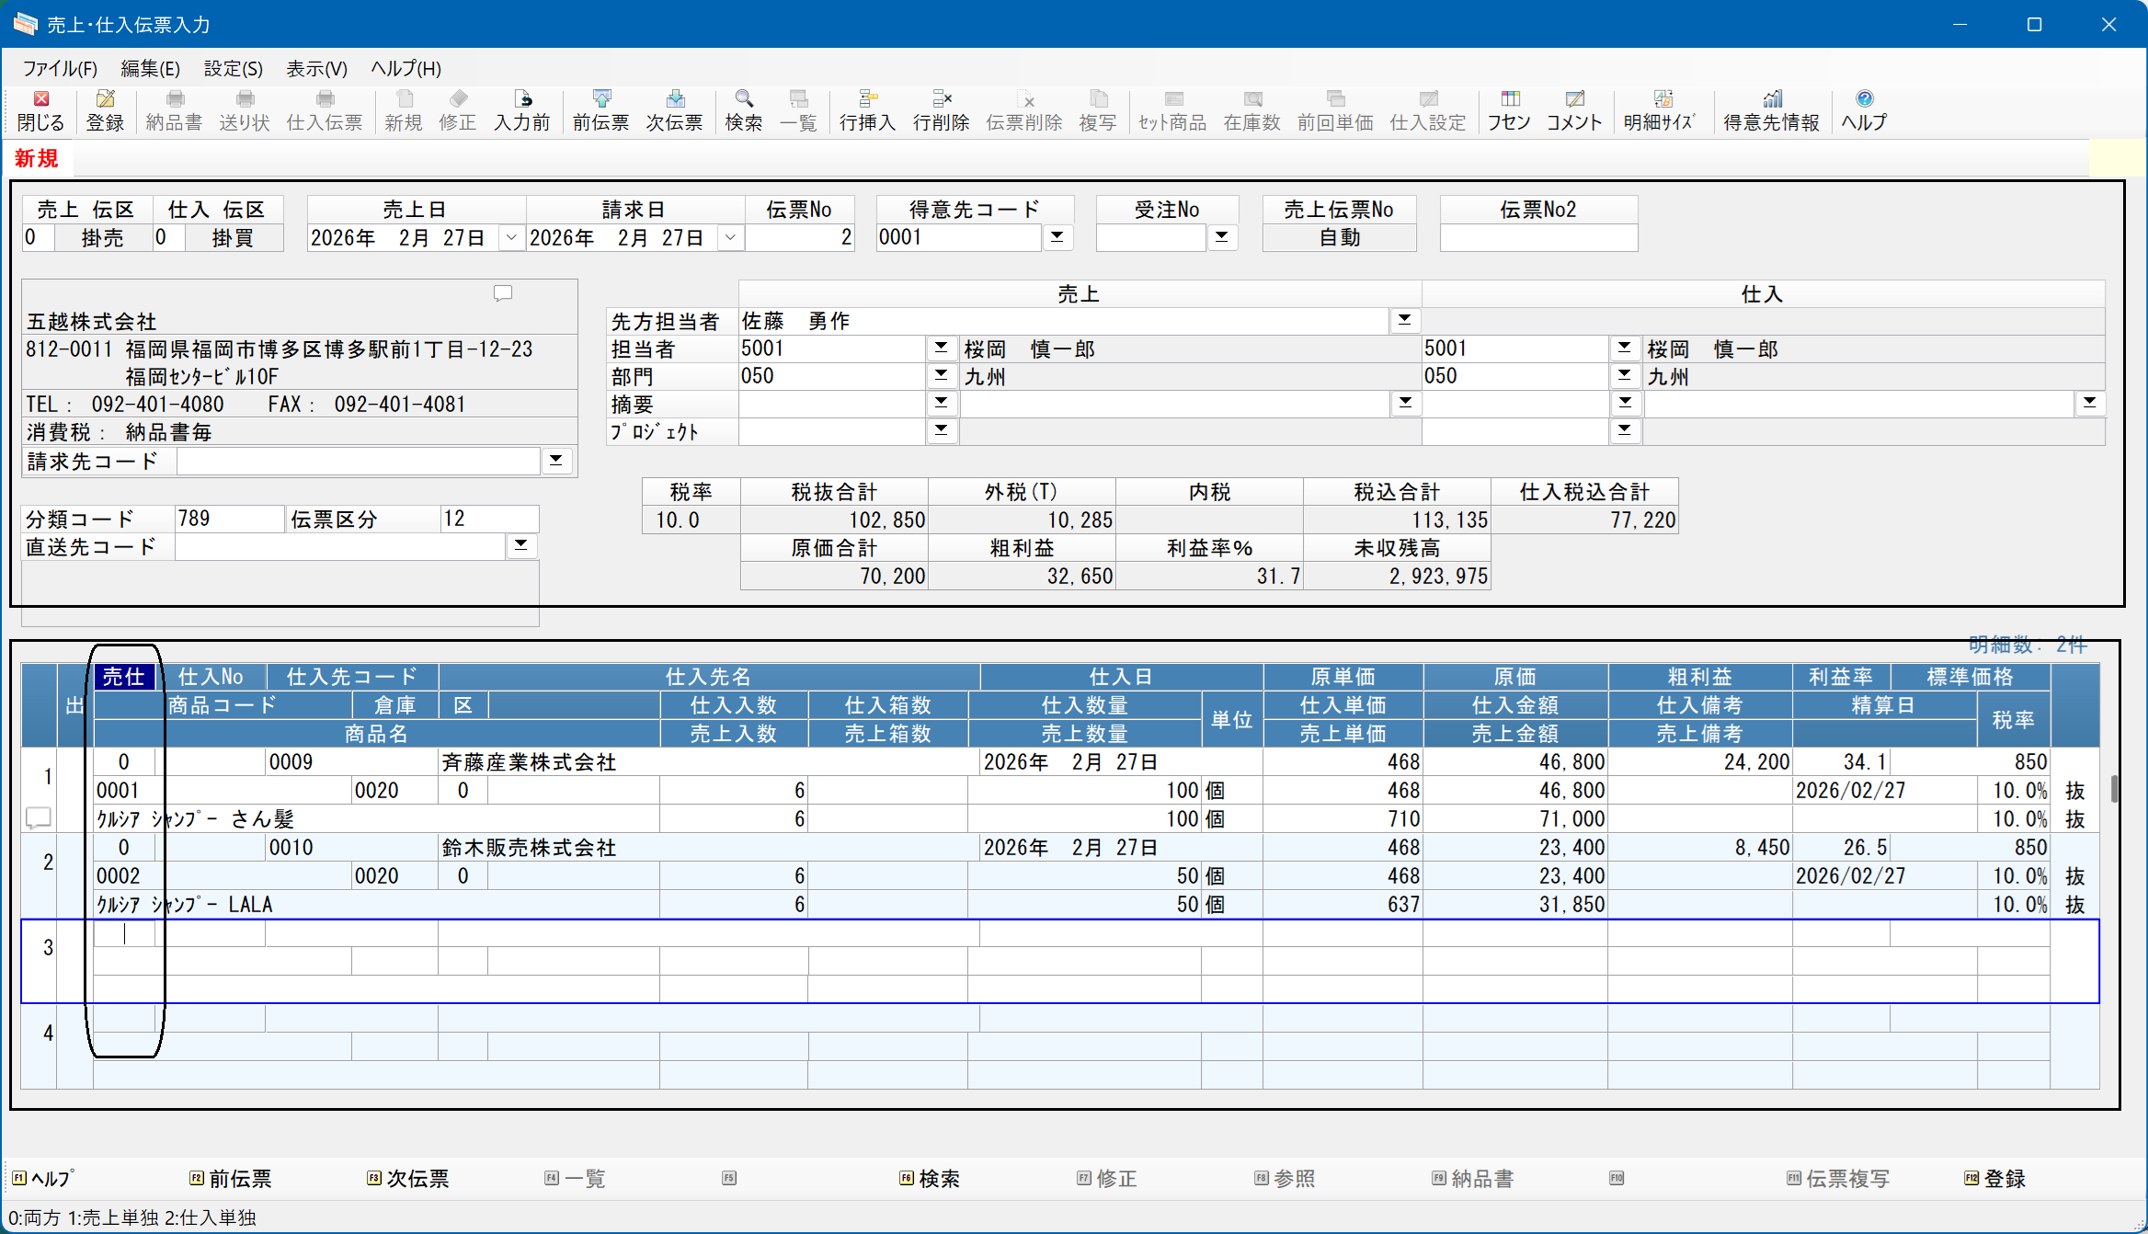Insert a row with 行挿入 icon
Screen dimensions: 2148x1234
tap(867, 110)
